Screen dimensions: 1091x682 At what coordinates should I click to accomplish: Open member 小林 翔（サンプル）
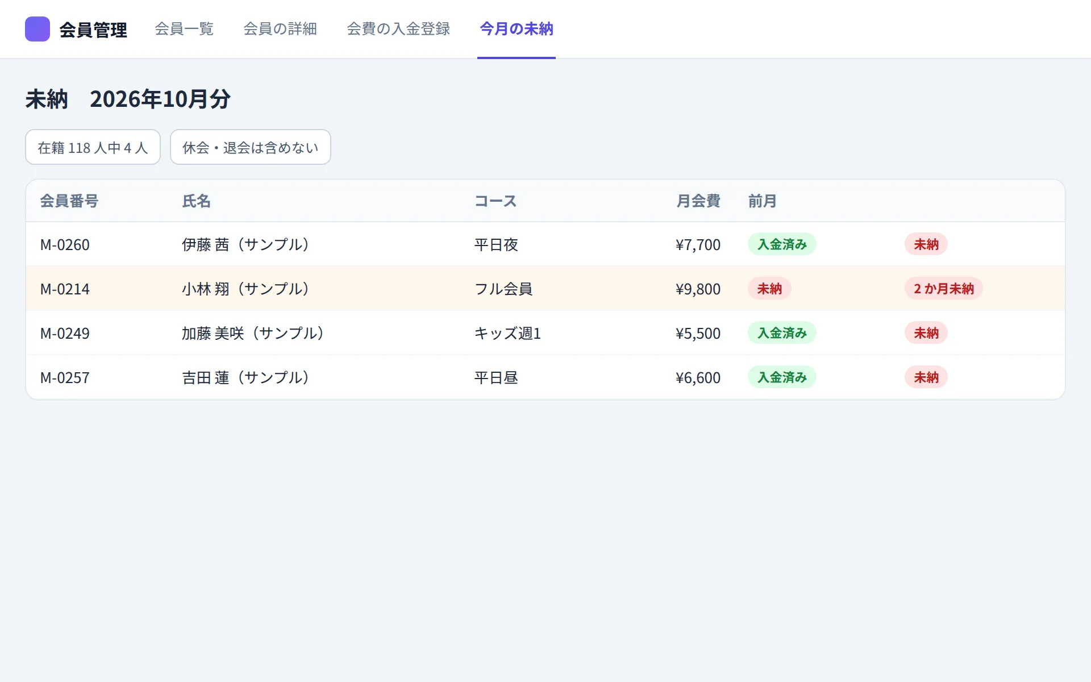(x=245, y=289)
